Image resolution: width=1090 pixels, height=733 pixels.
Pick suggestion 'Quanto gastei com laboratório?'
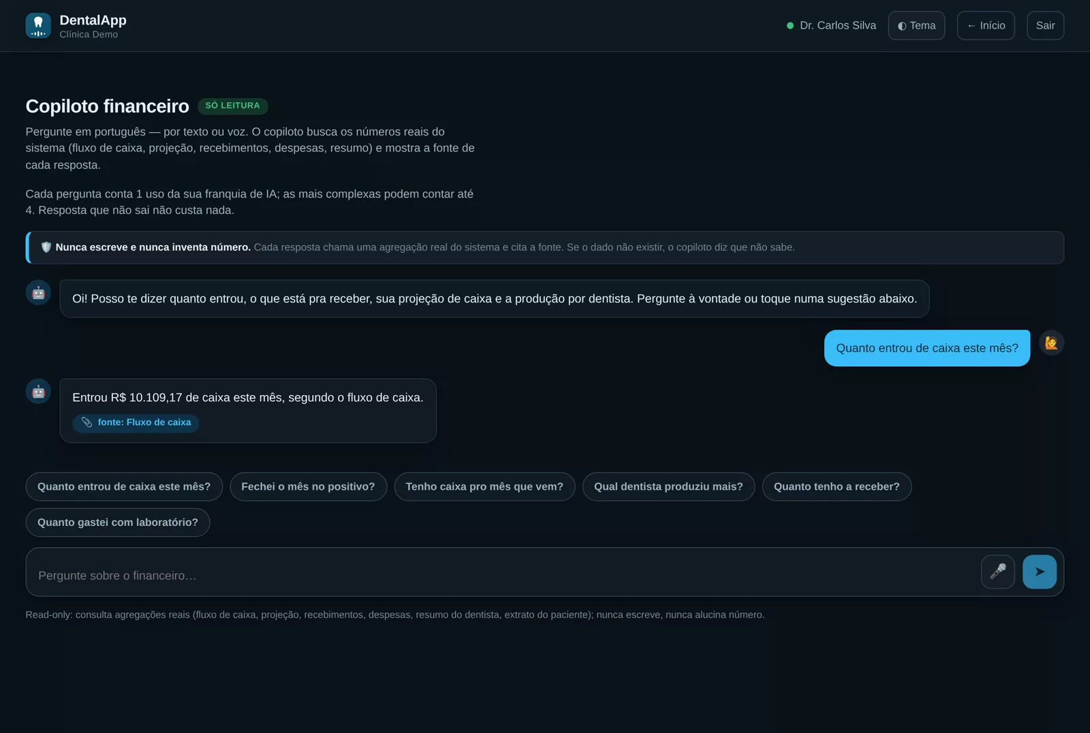pyautogui.click(x=118, y=523)
